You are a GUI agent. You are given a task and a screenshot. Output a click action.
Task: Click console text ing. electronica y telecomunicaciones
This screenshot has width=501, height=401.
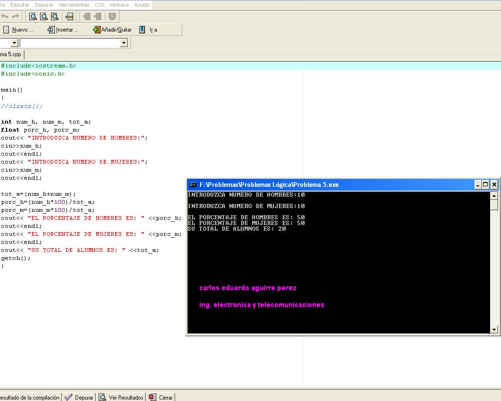click(262, 305)
